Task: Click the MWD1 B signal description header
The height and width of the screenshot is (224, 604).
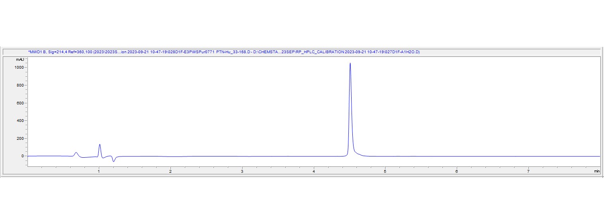Action: [224, 52]
